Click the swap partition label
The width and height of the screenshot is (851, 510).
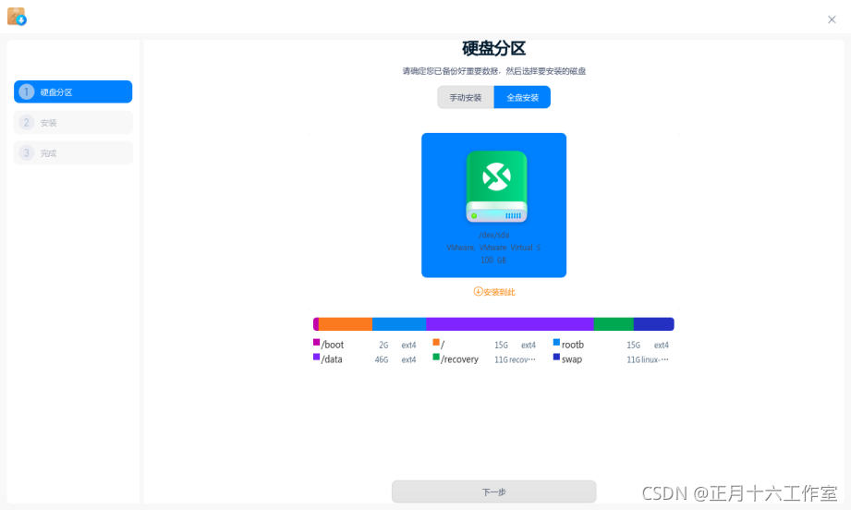click(572, 359)
